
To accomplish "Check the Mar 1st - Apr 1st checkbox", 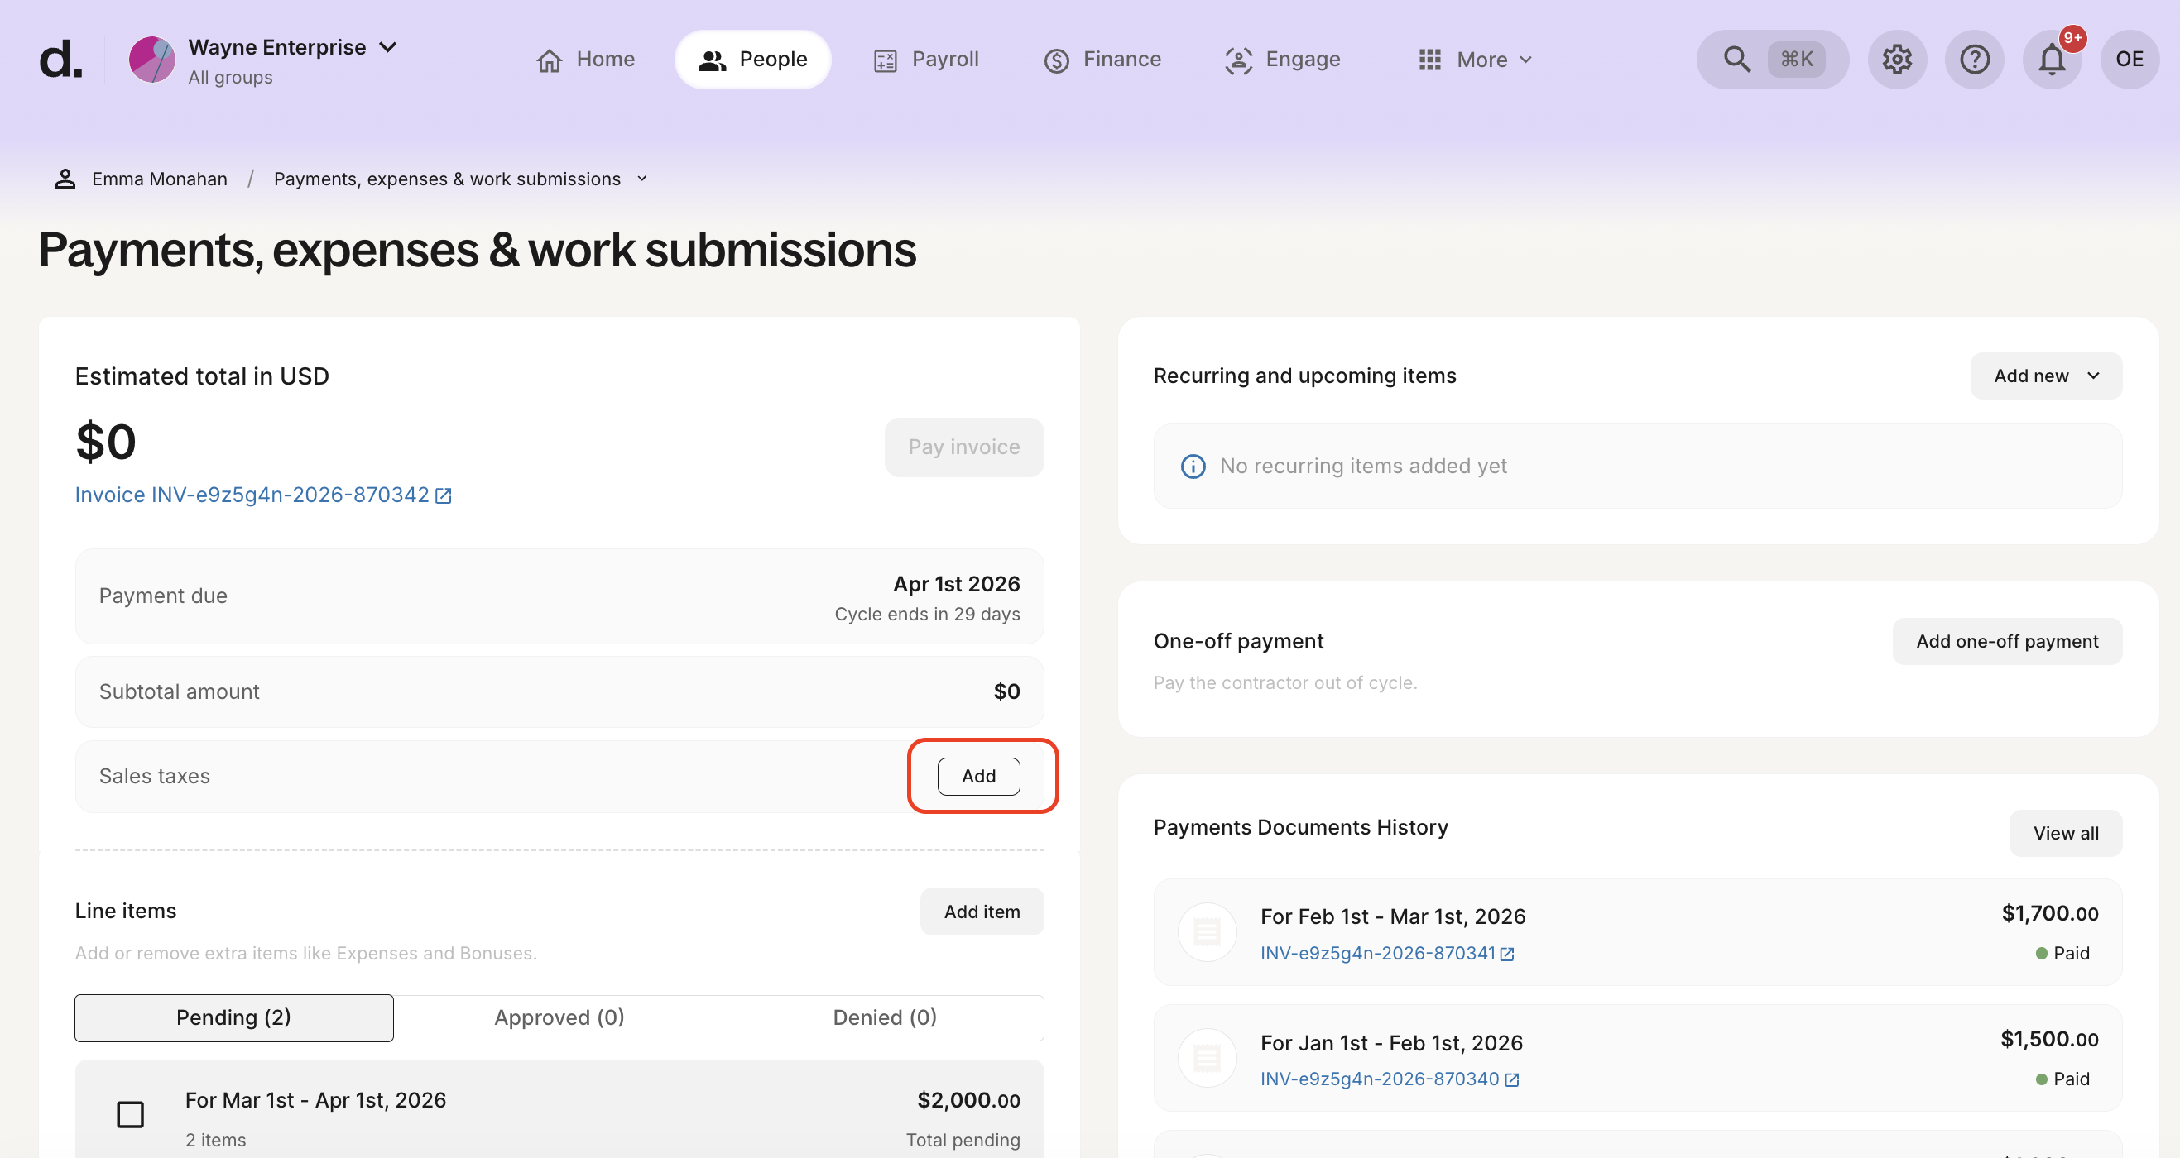I will point(130,1114).
